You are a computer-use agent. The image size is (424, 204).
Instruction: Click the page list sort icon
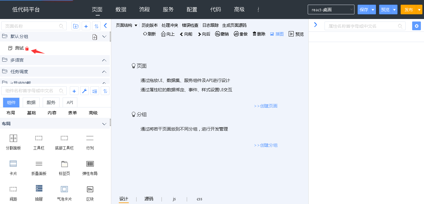(96, 26)
